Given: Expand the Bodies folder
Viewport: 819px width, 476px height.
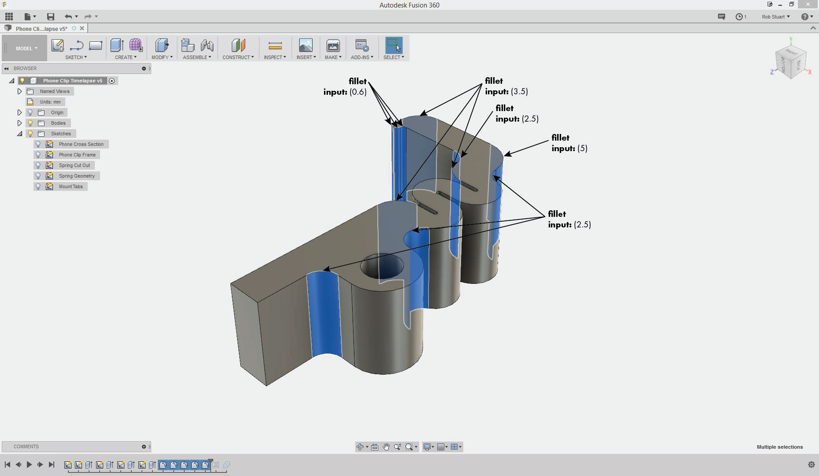Looking at the screenshot, I should click(x=19, y=123).
